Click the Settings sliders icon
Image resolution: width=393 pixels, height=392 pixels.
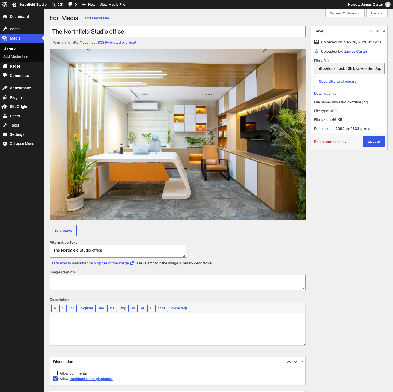pyautogui.click(x=5, y=134)
